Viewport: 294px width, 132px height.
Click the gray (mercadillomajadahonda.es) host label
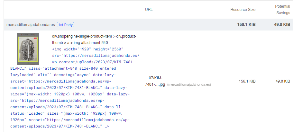[x=189, y=85]
